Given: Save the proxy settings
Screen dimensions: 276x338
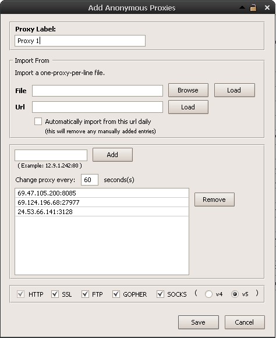Looking at the screenshot, I should pyautogui.click(x=199, y=322).
